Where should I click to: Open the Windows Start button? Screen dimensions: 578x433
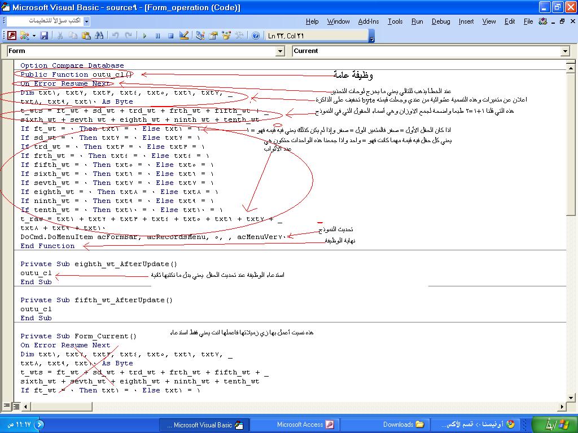554,425
